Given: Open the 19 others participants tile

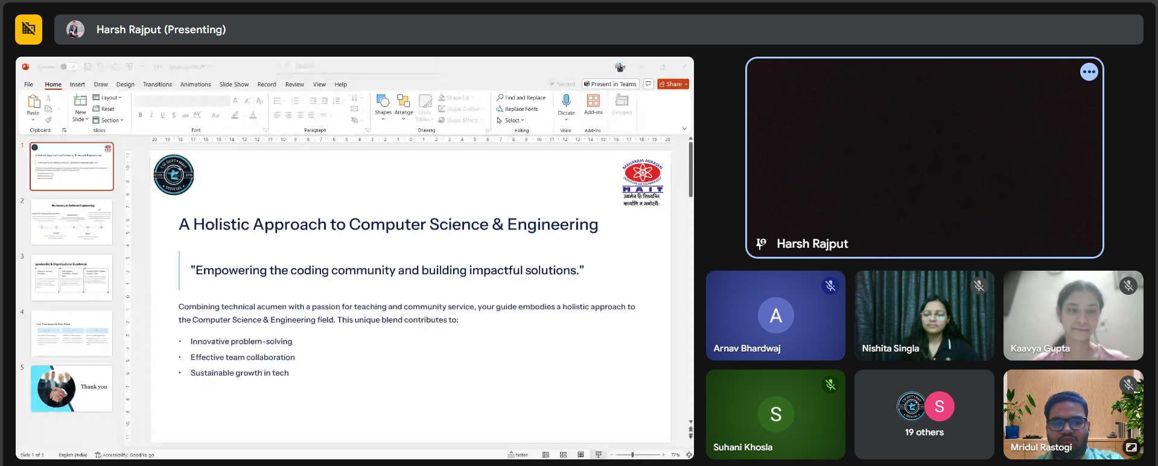Looking at the screenshot, I should pos(924,414).
